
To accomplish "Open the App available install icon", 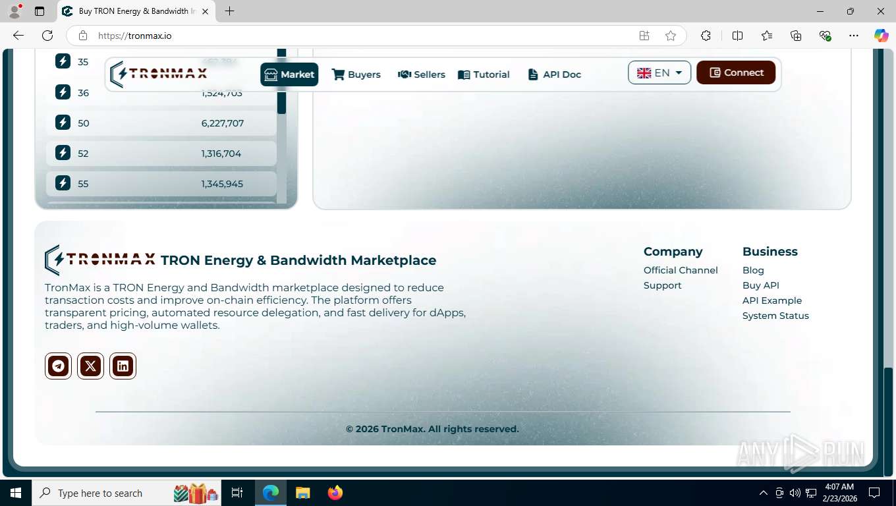I will tap(644, 36).
